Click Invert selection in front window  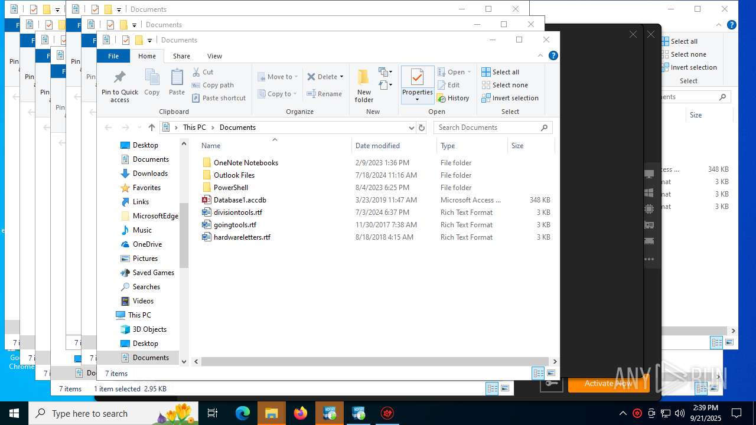(510, 98)
